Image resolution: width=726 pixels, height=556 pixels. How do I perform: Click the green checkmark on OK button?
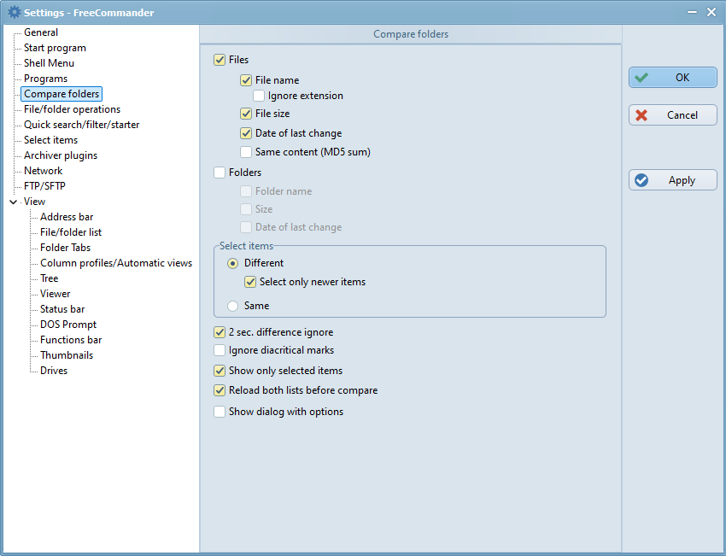pos(641,78)
